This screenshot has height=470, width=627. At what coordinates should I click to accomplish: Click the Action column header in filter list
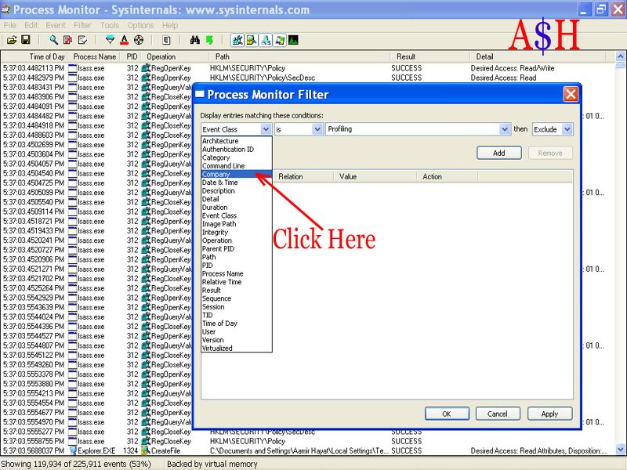pos(447,177)
